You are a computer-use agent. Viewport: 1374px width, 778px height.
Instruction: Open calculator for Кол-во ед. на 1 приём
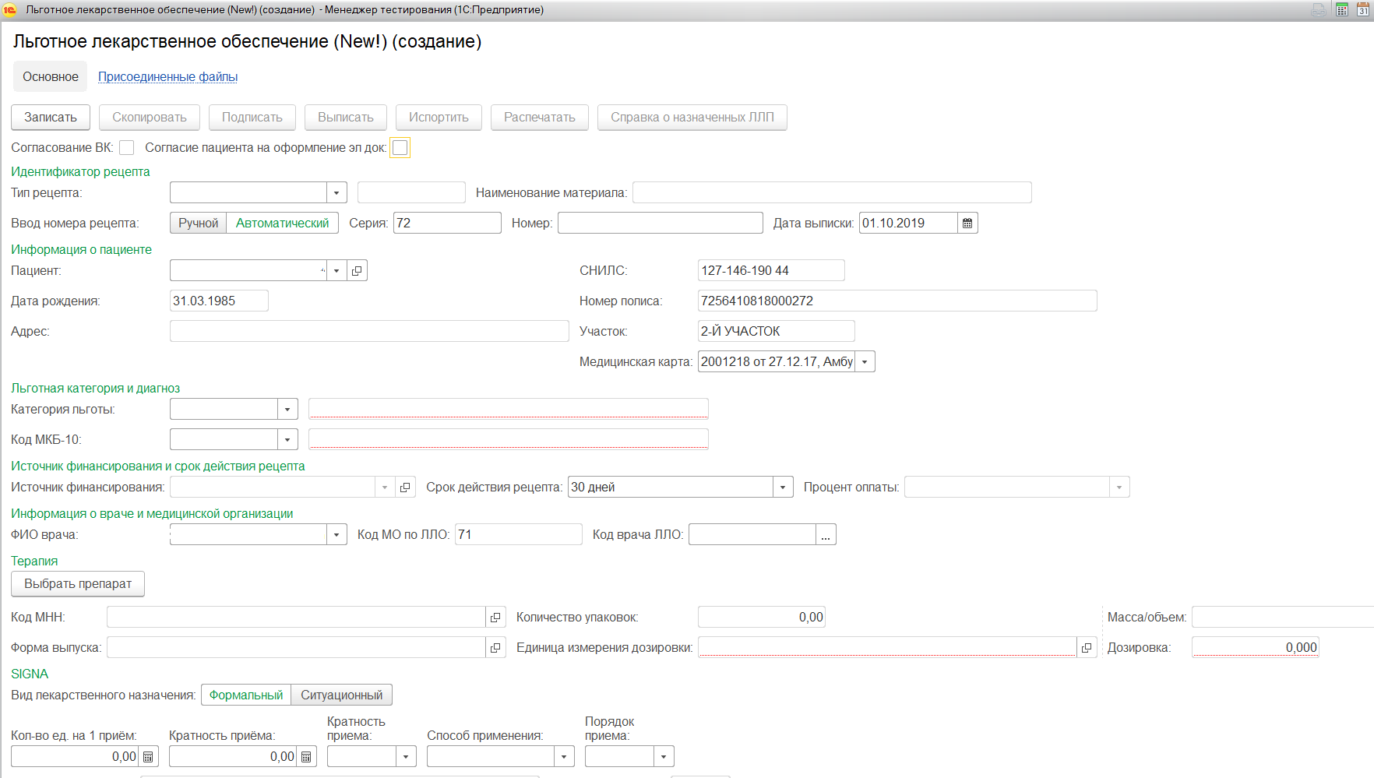coord(148,756)
